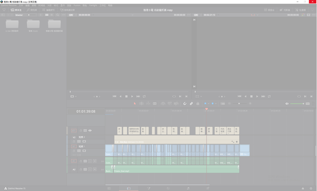317x191 pixels.
Task: Open the timeline viewer zoom dropdown
Action: coord(198,15)
